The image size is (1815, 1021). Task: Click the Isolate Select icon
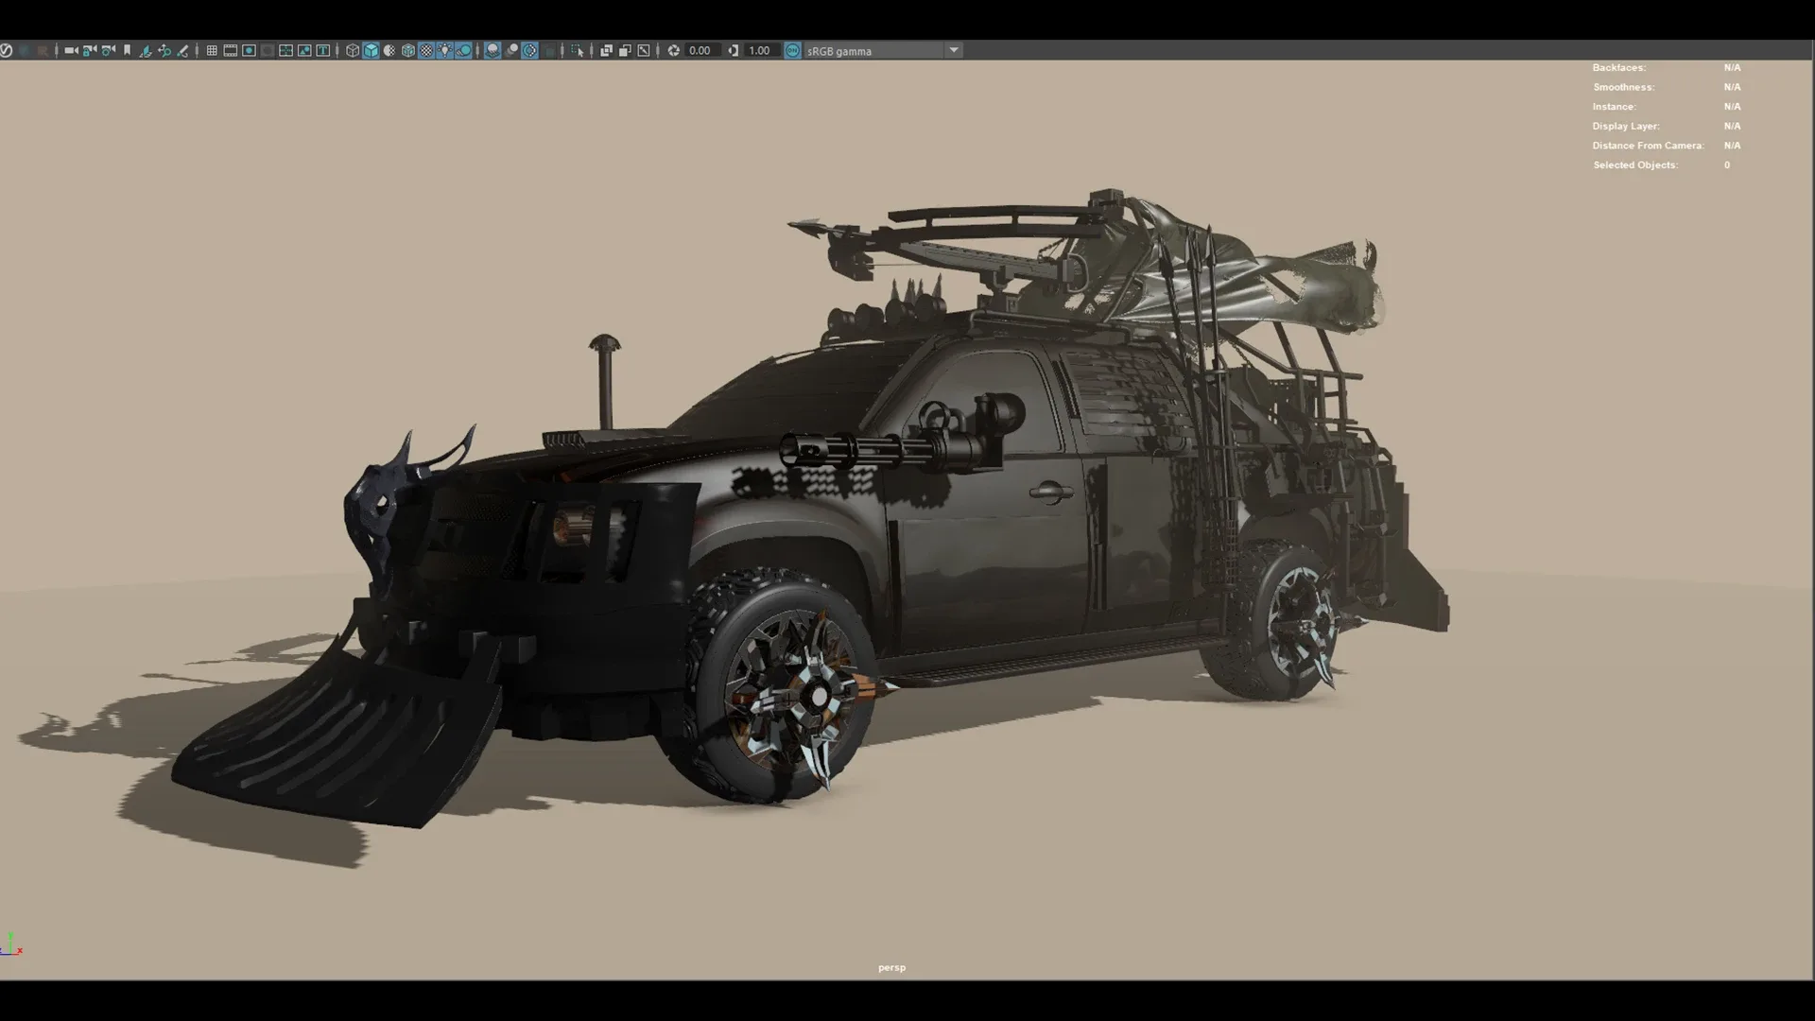(578, 50)
